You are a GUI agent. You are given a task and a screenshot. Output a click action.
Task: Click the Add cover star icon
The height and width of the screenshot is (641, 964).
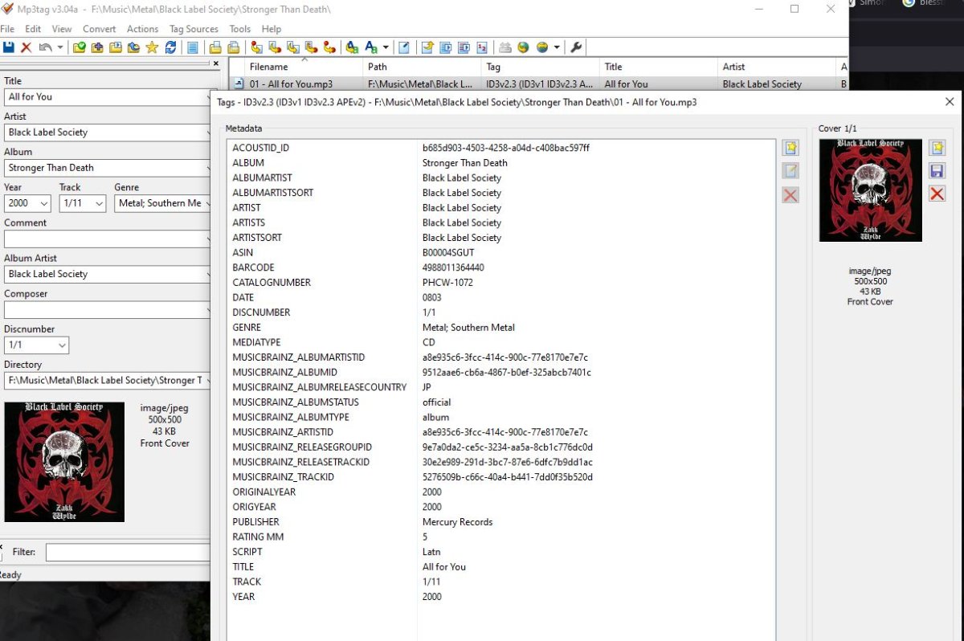pos(937,148)
